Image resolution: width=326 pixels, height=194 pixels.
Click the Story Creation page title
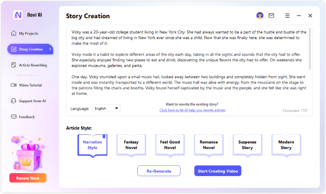pos(88,16)
